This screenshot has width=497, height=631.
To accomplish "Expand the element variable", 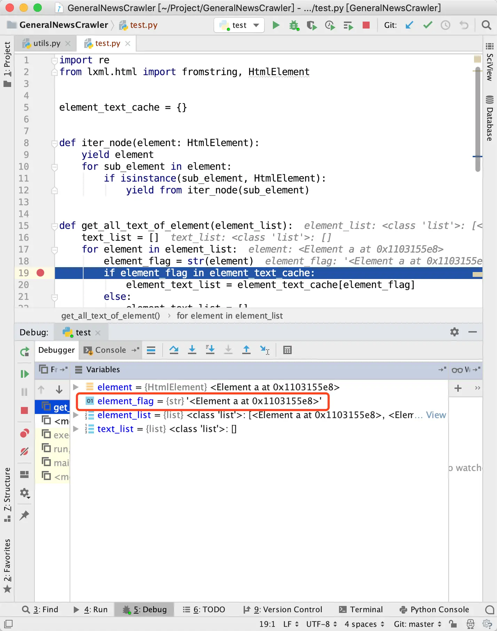I will tap(76, 387).
